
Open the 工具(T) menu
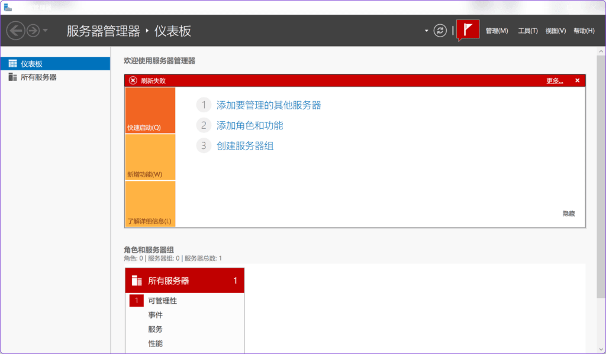[527, 30]
